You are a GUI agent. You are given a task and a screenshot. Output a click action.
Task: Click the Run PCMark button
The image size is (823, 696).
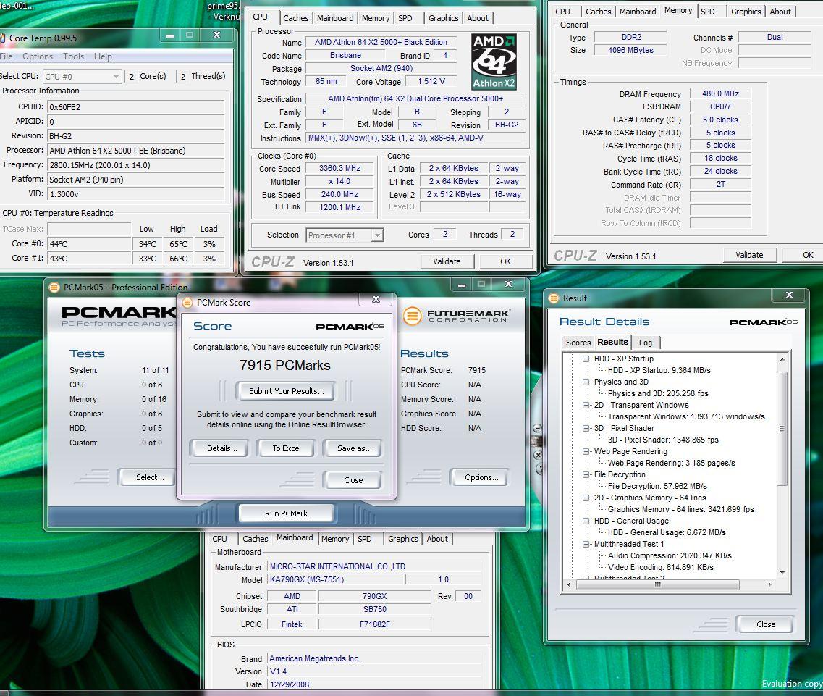click(286, 513)
